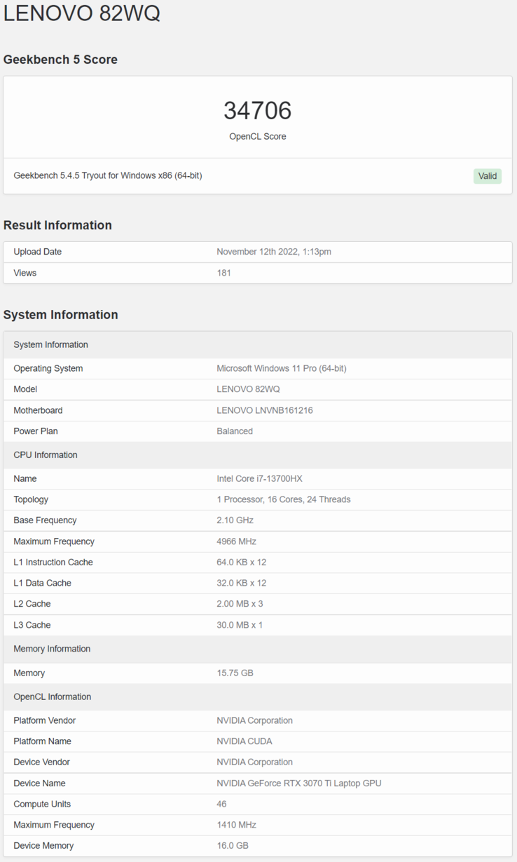Click the Geekbench 5 Score heading
517x862 pixels.
[60, 60]
